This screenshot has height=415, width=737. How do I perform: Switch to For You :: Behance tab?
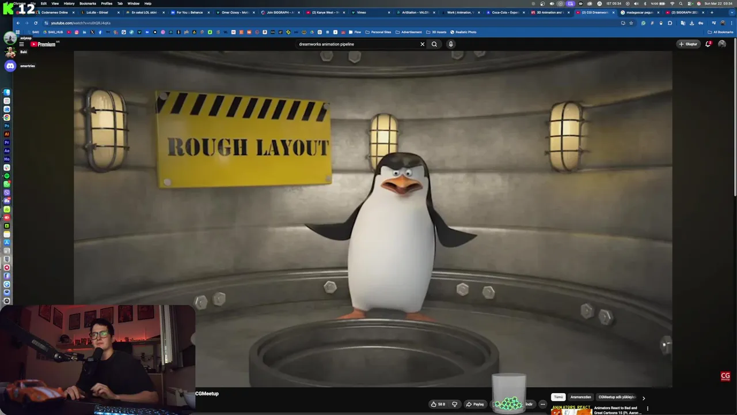click(189, 12)
